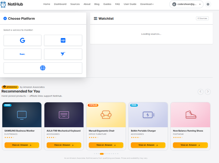219x163 pixels.
Task: View AULA F99 Keyboard on Amazon
Action: (64, 145)
